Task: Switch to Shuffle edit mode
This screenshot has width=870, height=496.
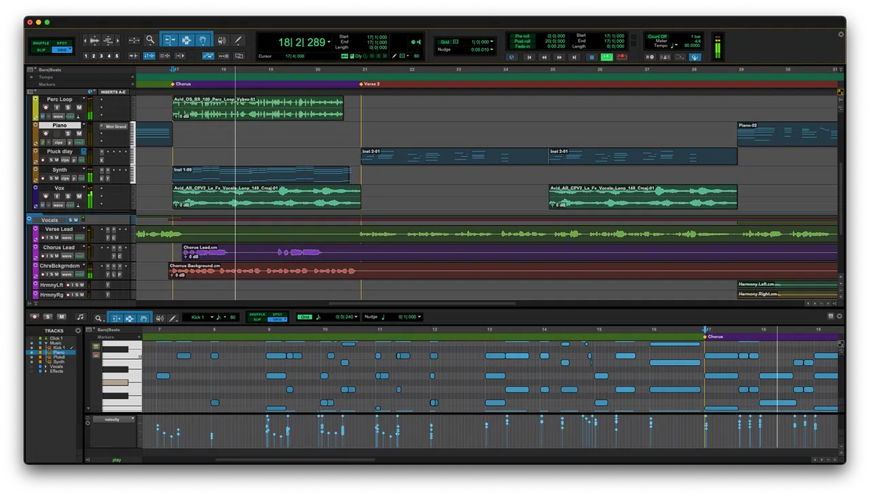Action: click(40, 42)
